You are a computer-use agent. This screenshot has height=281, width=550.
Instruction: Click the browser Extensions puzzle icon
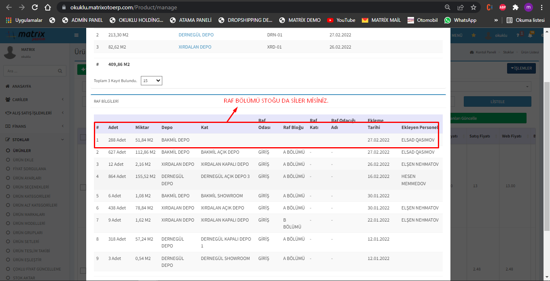click(515, 7)
